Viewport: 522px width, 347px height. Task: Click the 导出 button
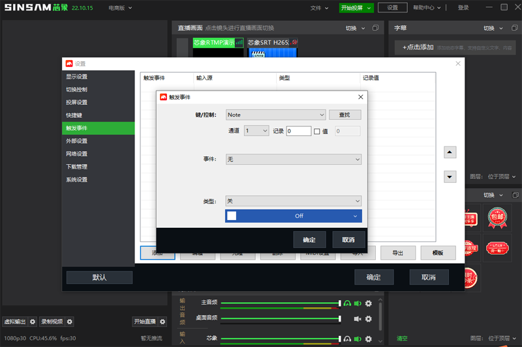pyautogui.click(x=398, y=253)
